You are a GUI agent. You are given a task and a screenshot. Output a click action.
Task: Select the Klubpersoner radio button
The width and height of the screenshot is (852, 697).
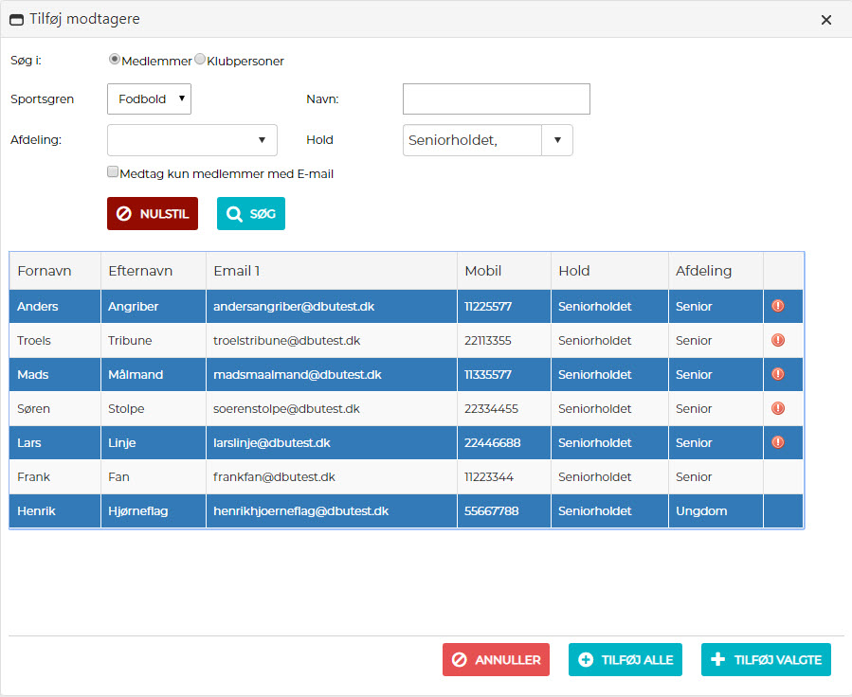click(200, 60)
